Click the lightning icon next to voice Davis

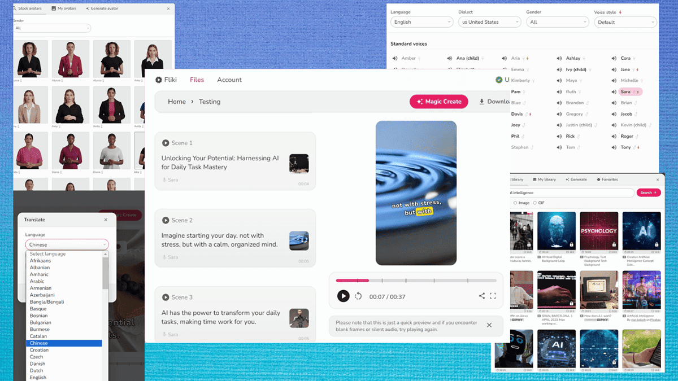[x=530, y=114]
